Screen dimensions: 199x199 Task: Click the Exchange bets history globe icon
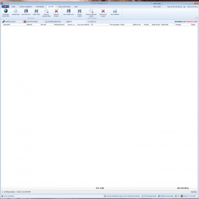(x=6, y=11)
